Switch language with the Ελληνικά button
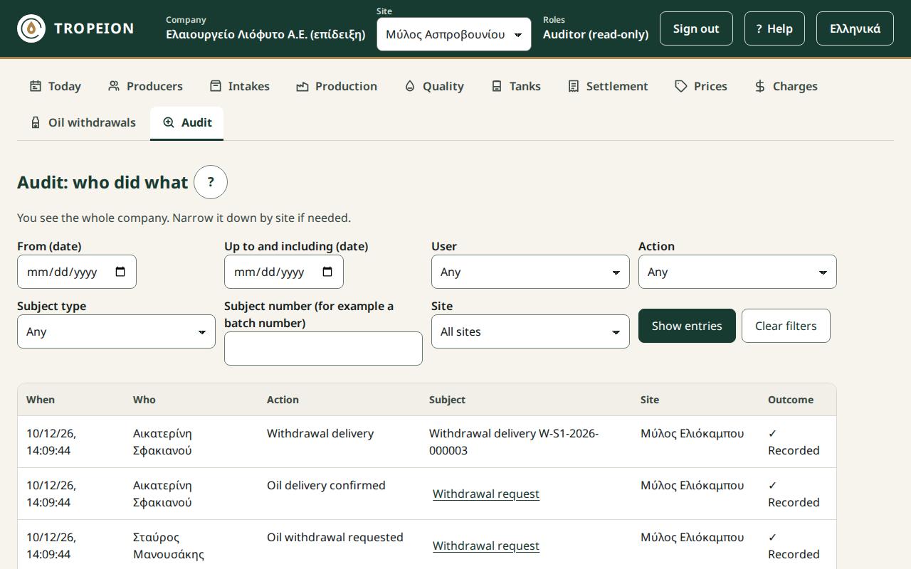The height and width of the screenshot is (569, 911). click(855, 28)
